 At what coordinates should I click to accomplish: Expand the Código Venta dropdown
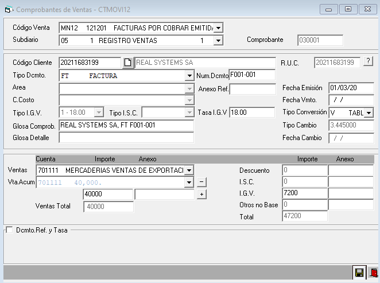point(218,28)
